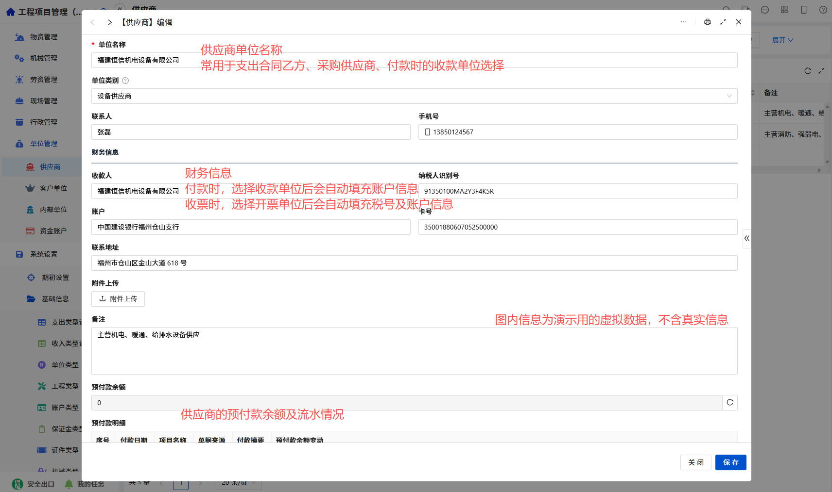Expand dialog to fullscreen with the arrows icon

(x=723, y=22)
